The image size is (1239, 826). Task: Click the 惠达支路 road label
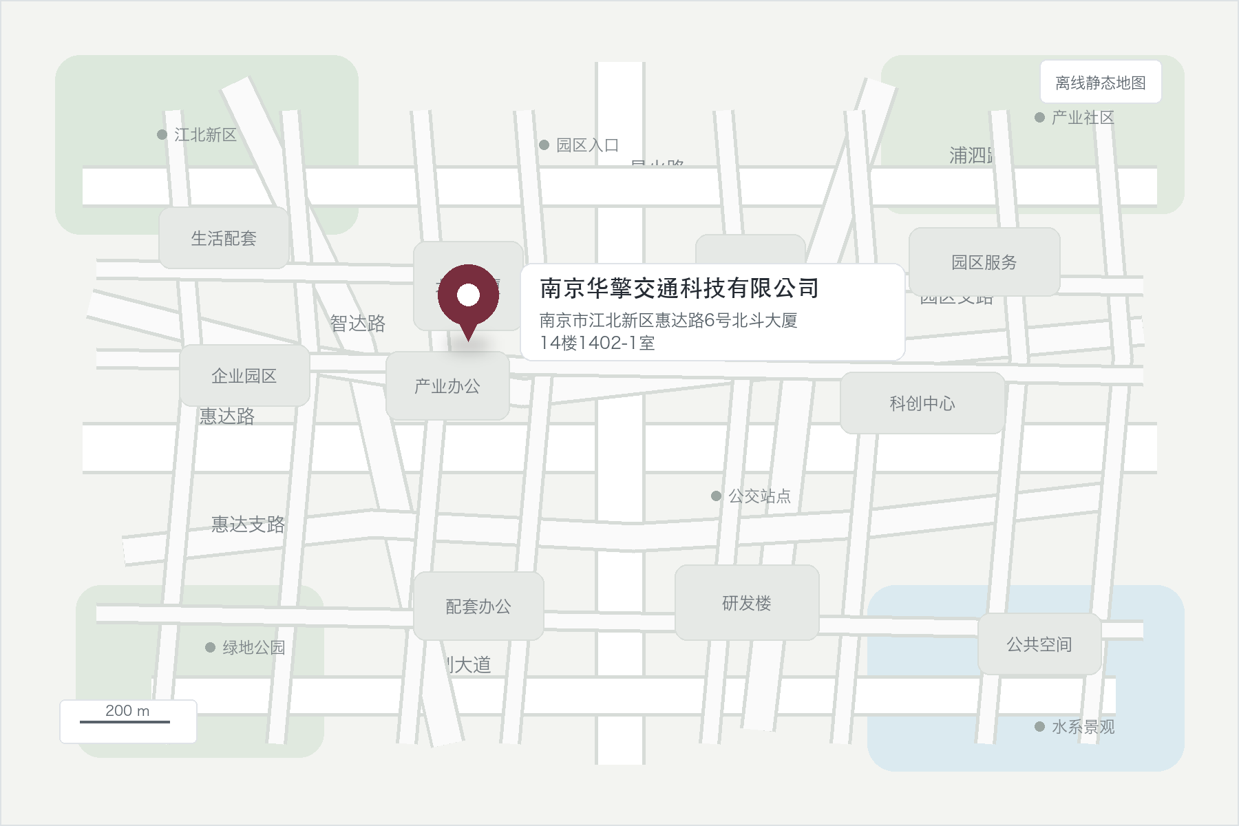pyautogui.click(x=248, y=525)
